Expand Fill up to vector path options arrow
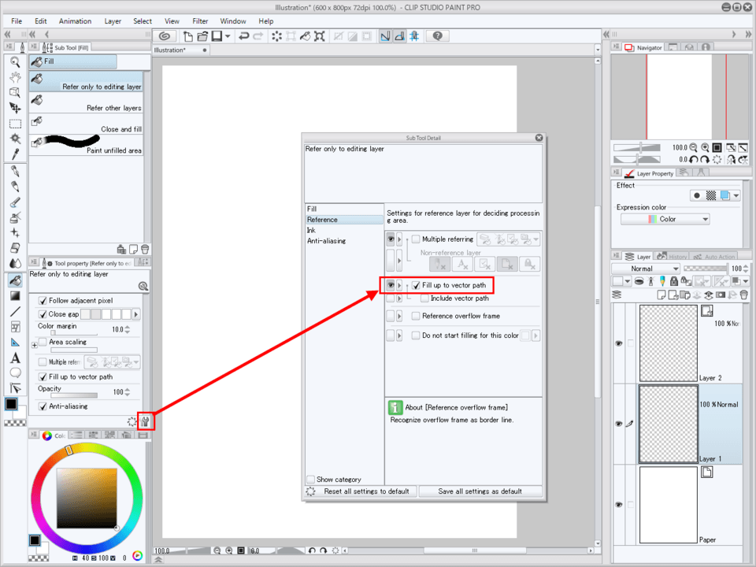 coord(399,285)
